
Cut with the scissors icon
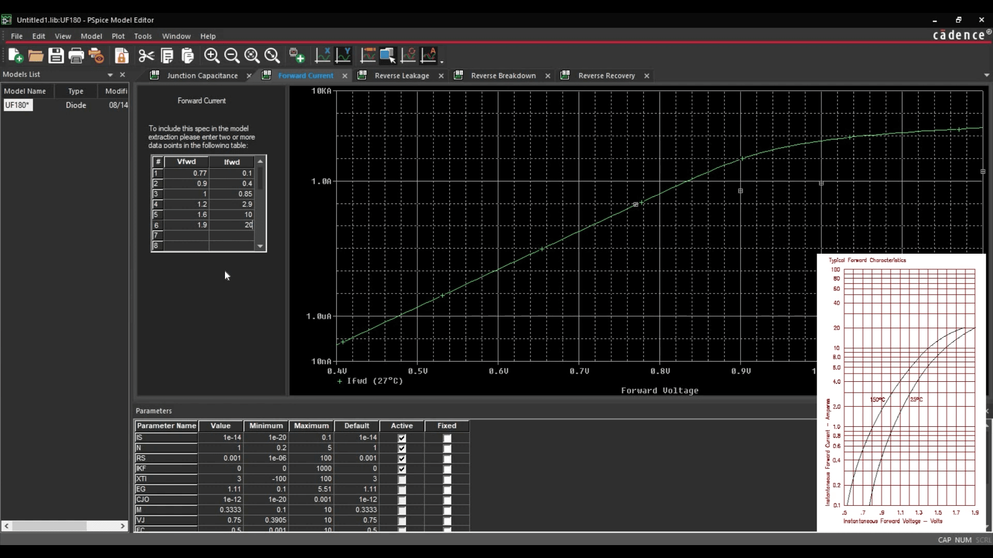146,55
